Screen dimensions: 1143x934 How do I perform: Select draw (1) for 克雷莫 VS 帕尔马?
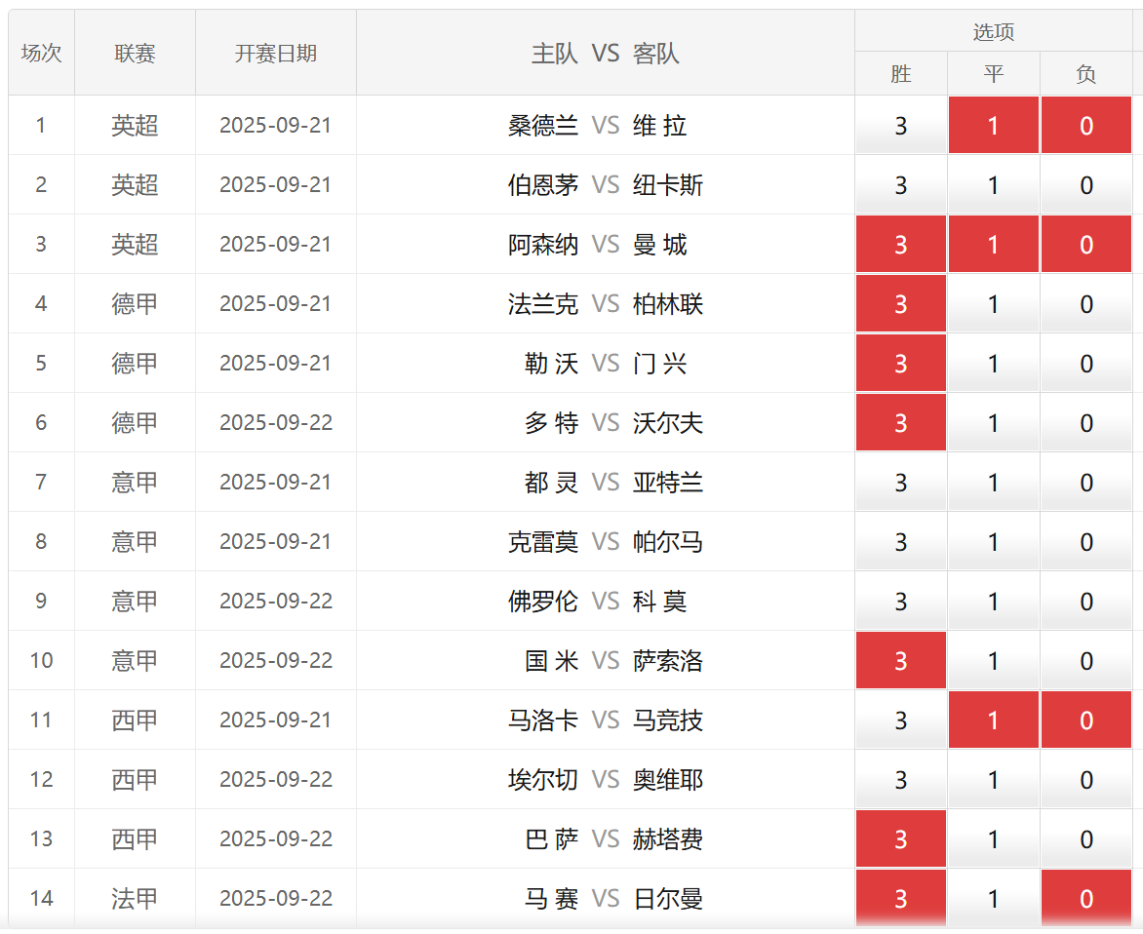tap(993, 542)
